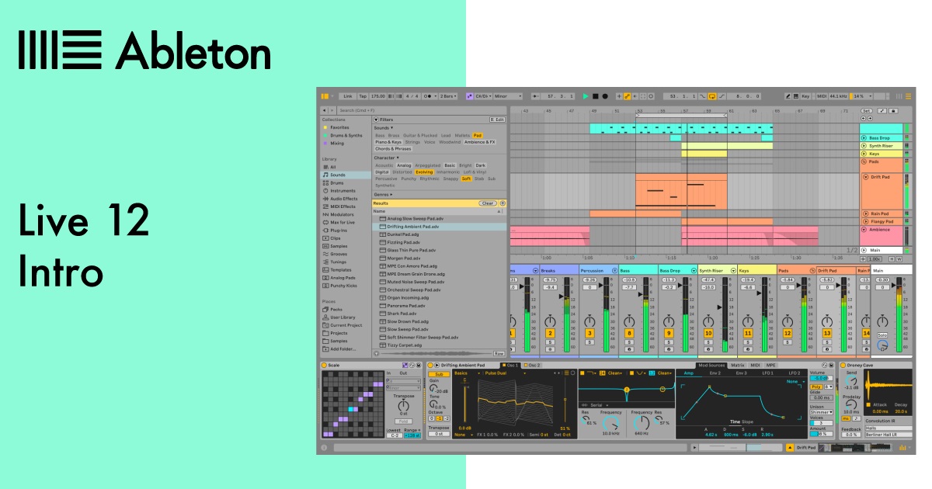Enable the Sub oscillator toggle on Drift
This screenshot has height=489, width=932.
(x=439, y=374)
